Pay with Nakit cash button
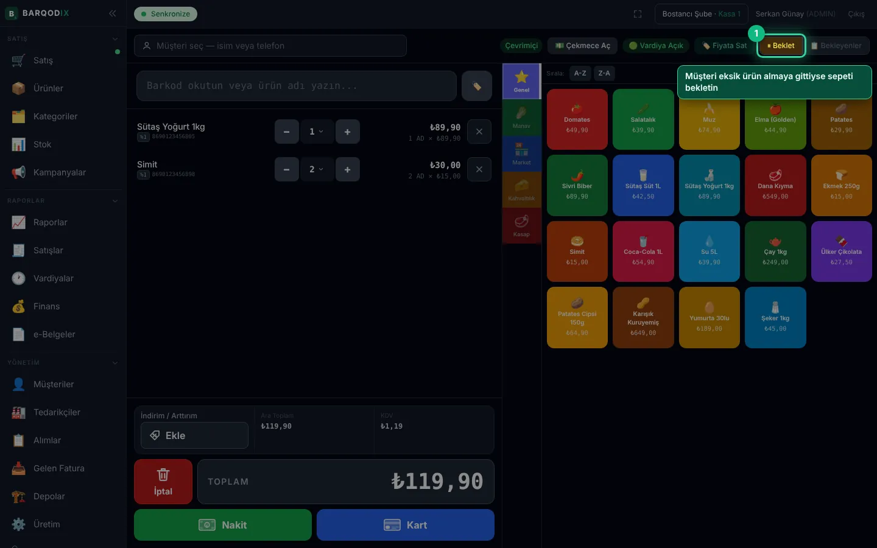The width and height of the screenshot is (877, 548). click(x=223, y=525)
